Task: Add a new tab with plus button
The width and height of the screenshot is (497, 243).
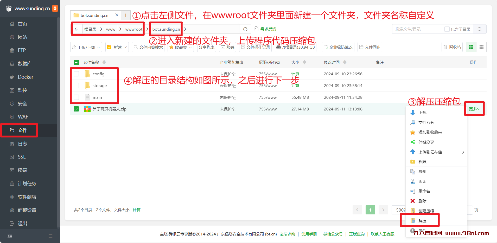Action: (126, 15)
